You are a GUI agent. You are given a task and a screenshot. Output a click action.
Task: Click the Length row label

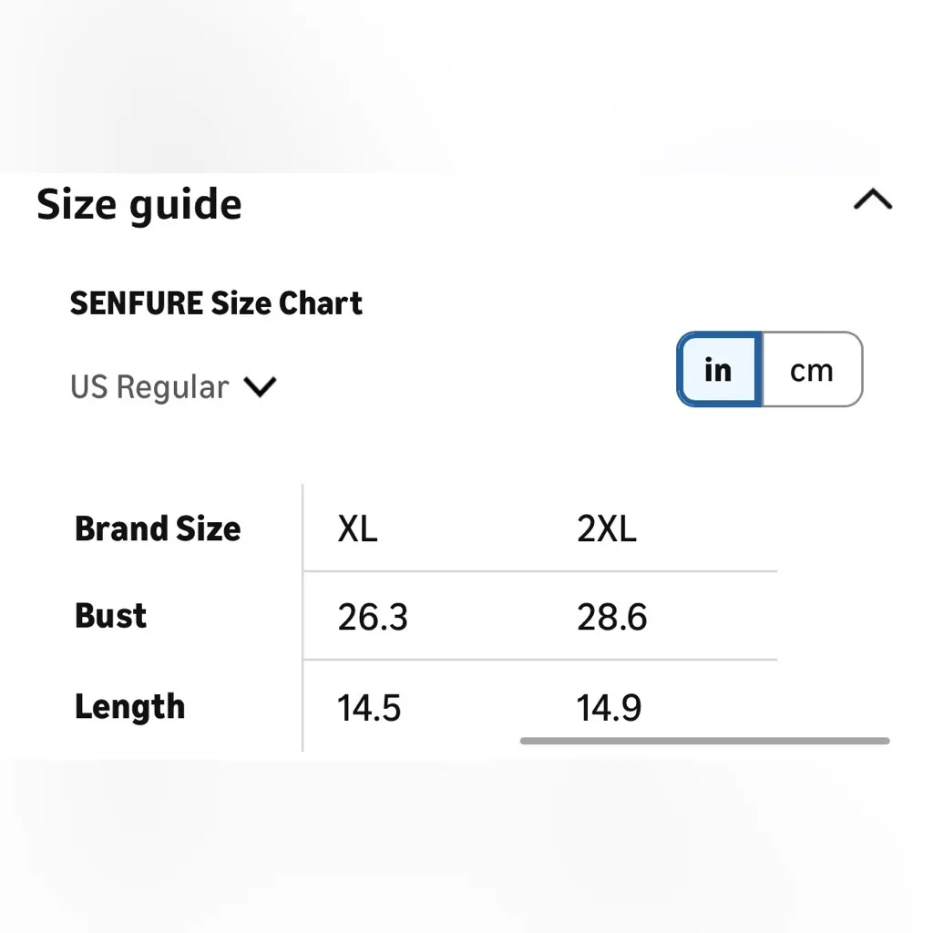129,707
